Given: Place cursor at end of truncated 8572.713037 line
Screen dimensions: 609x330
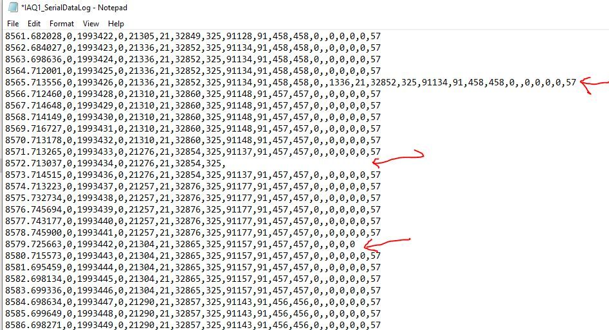Looking at the screenshot, I should pyautogui.click(x=226, y=163).
